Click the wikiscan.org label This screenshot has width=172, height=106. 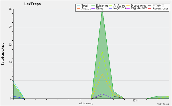click(86, 103)
